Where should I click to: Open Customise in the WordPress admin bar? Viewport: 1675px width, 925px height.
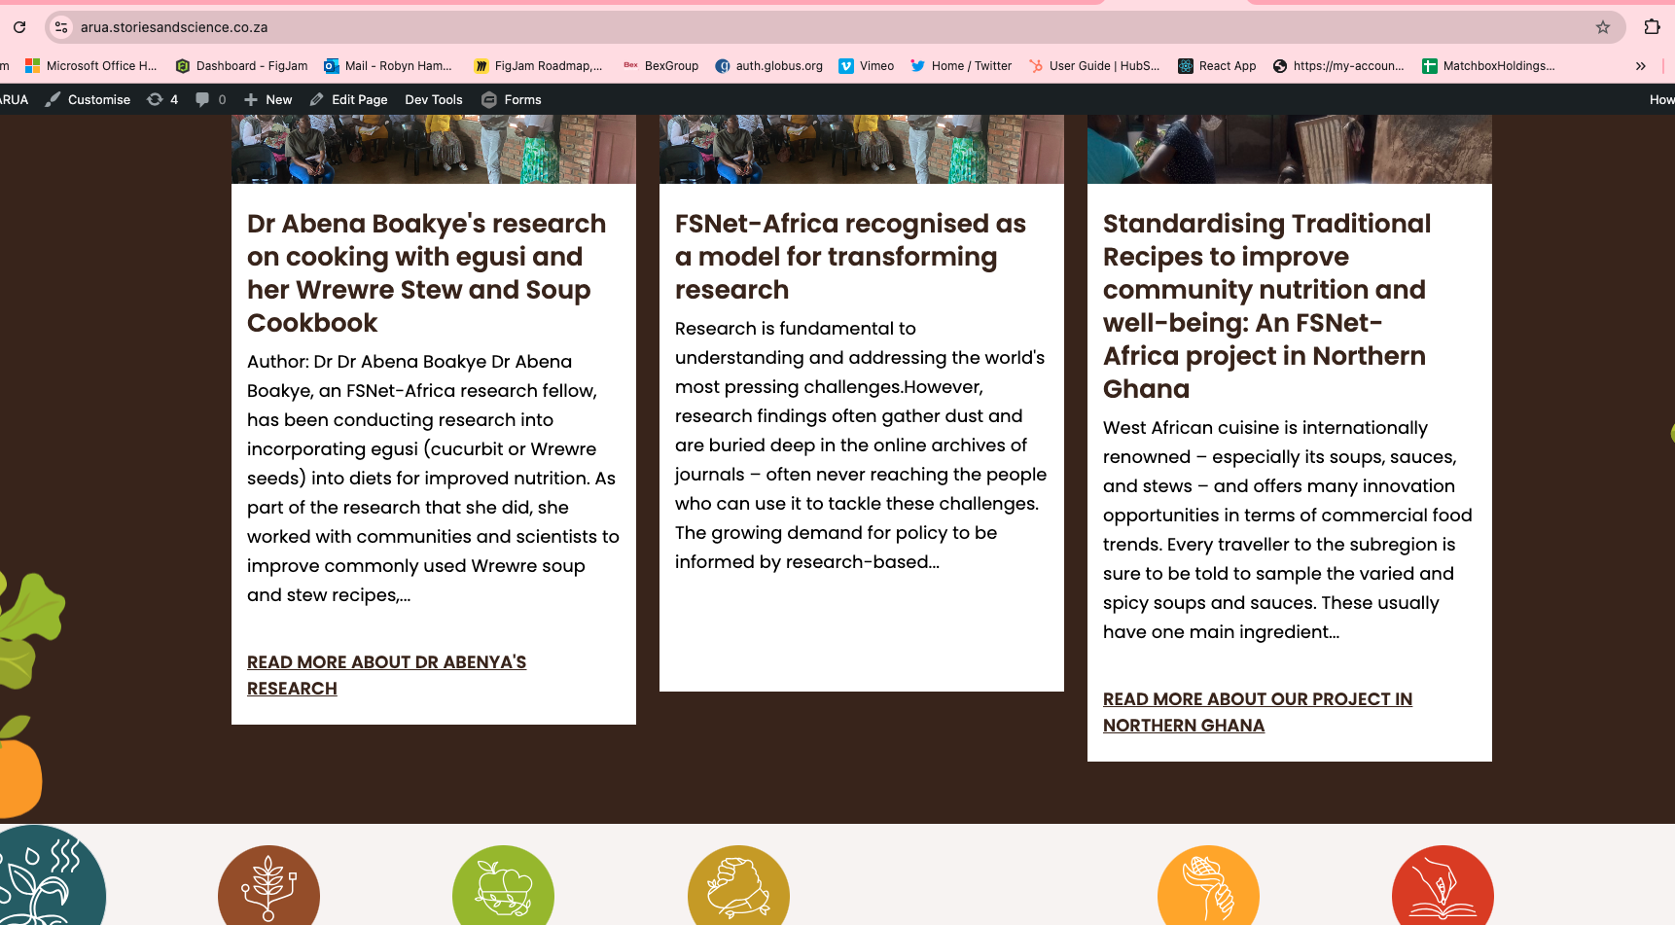[x=88, y=99]
